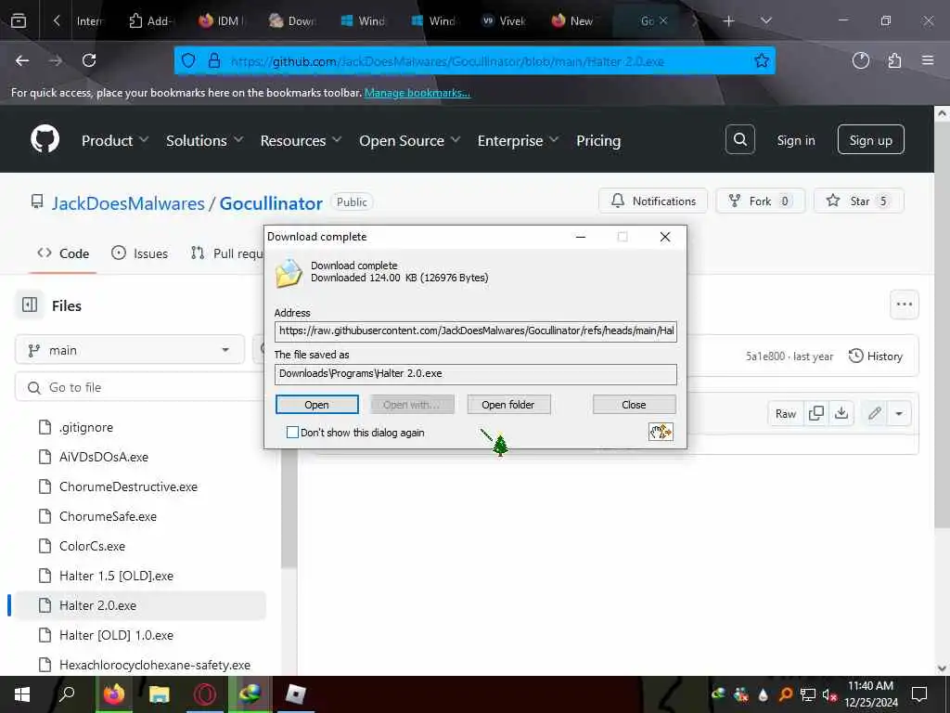The height and width of the screenshot is (713, 950).
Task: Click the JackDoesMalwares owner link
Action: (128, 203)
